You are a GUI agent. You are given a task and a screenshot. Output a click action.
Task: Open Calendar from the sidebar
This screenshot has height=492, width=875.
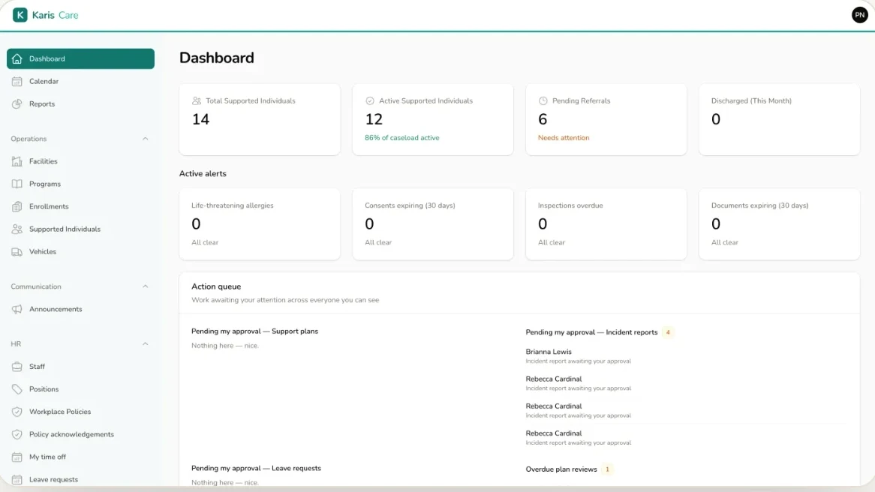point(80,82)
